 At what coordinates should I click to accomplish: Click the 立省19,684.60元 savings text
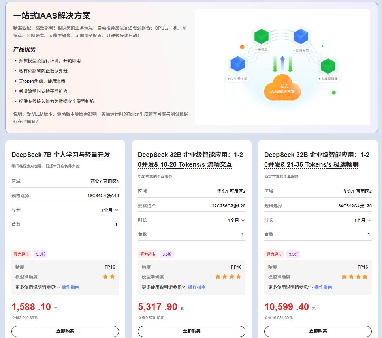tap(279, 318)
